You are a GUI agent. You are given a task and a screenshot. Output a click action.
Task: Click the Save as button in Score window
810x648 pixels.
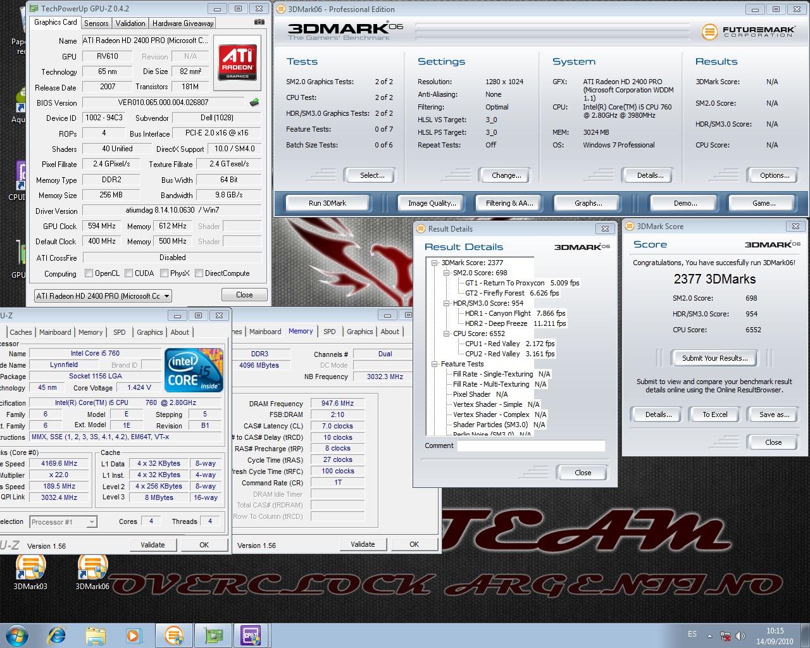775,414
